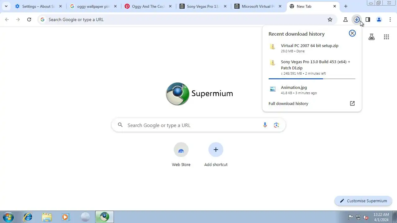397x223 pixels.
Task: Click the Sony Vegas zip folder icon
Action: click(x=273, y=63)
